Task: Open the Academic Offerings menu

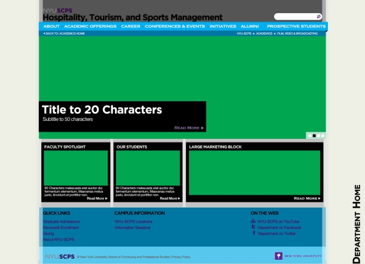Action: pos(90,26)
